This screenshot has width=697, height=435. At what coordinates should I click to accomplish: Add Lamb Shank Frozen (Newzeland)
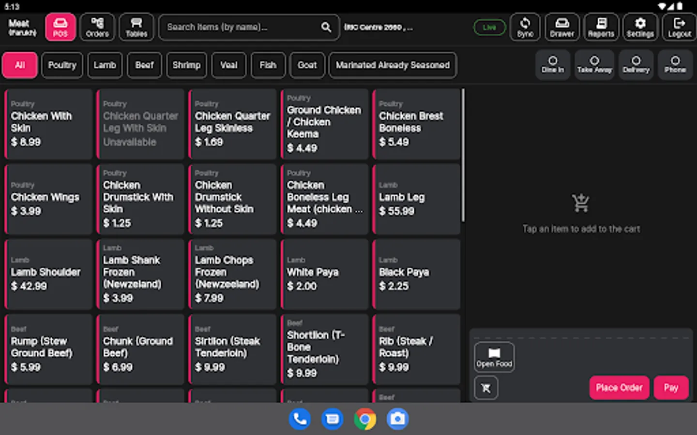[140, 274]
